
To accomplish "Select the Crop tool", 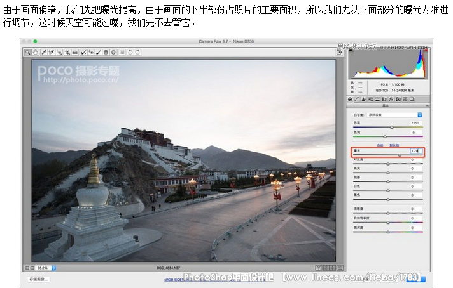I will (67, 52).
